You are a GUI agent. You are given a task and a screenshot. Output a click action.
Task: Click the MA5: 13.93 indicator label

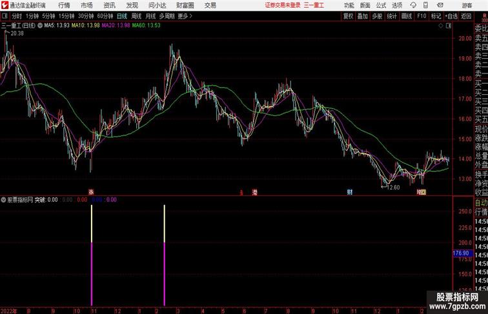pyautogui.click(x=57, y=25)
